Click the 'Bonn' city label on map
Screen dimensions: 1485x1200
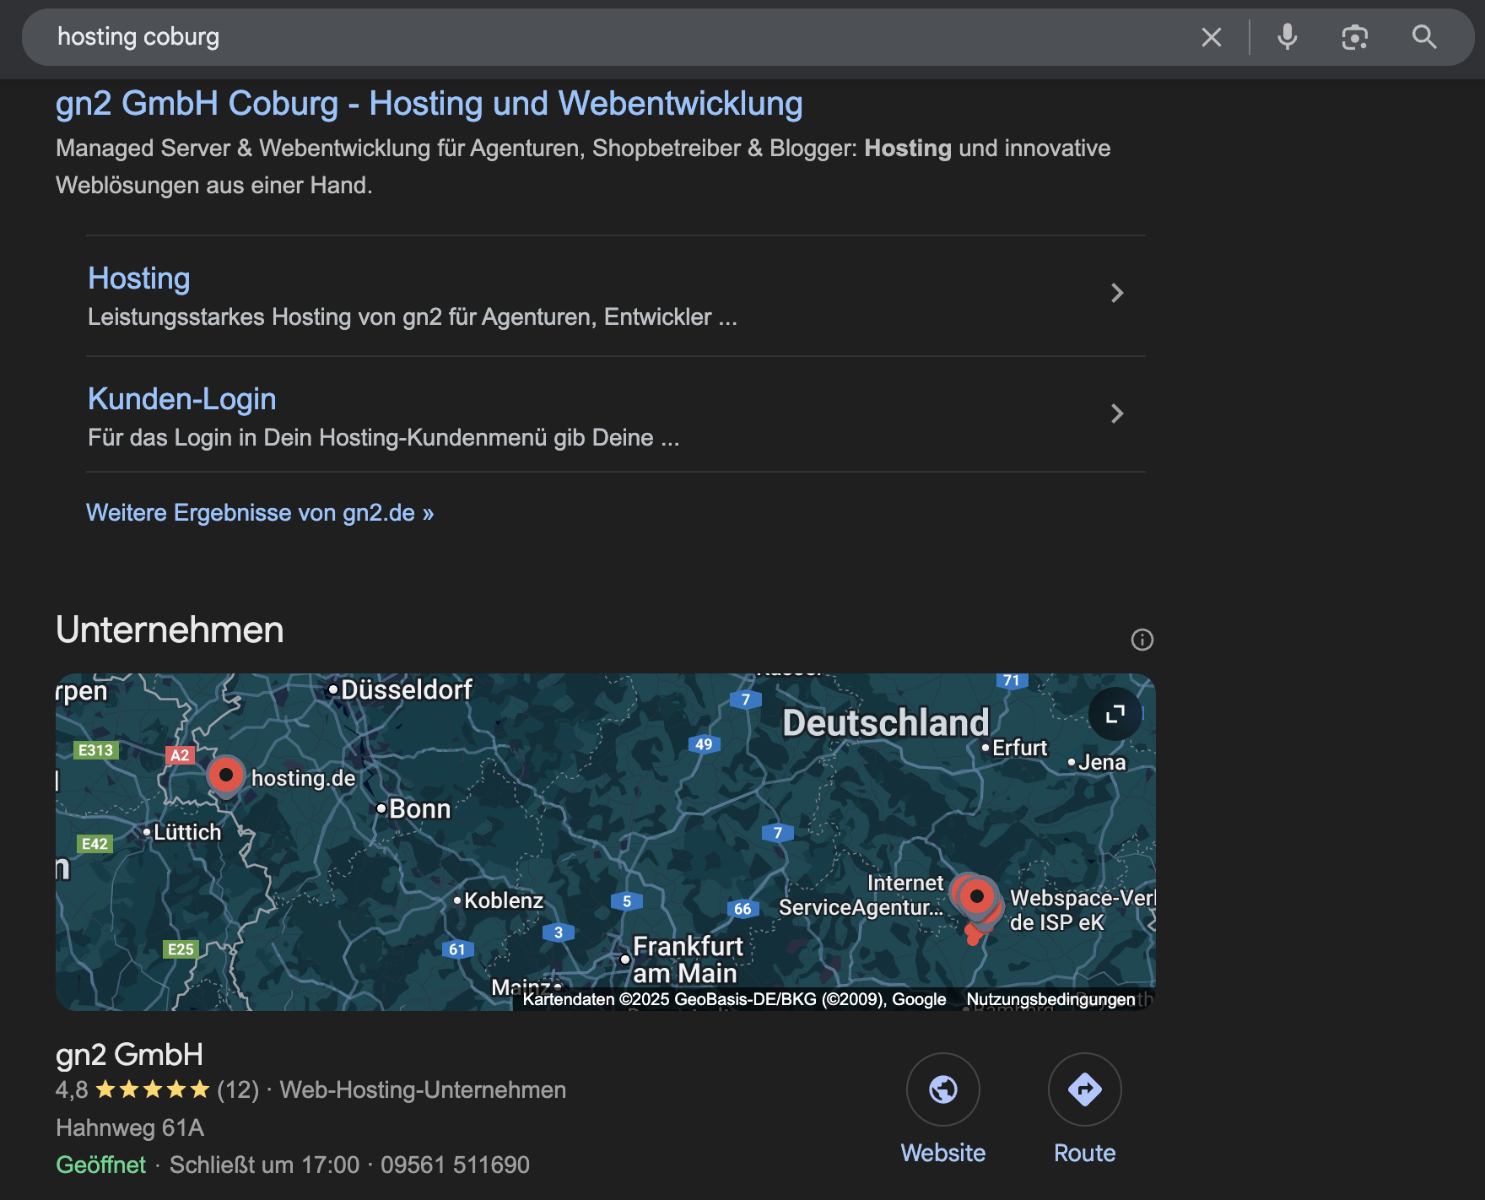tap(419, 808)
